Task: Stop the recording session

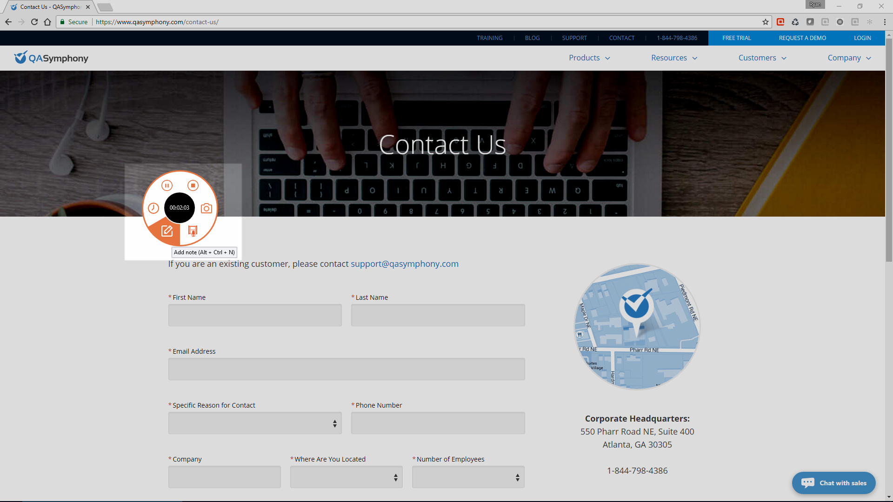Action: [193, 185]
